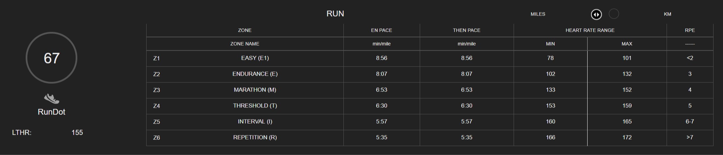Click the RunDot running shoe icon
Screen dimensions: 723x155
click(51, 99)
